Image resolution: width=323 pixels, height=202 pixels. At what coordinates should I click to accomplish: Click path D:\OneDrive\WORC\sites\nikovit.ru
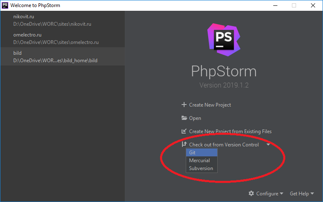click(x=52, y=24)
